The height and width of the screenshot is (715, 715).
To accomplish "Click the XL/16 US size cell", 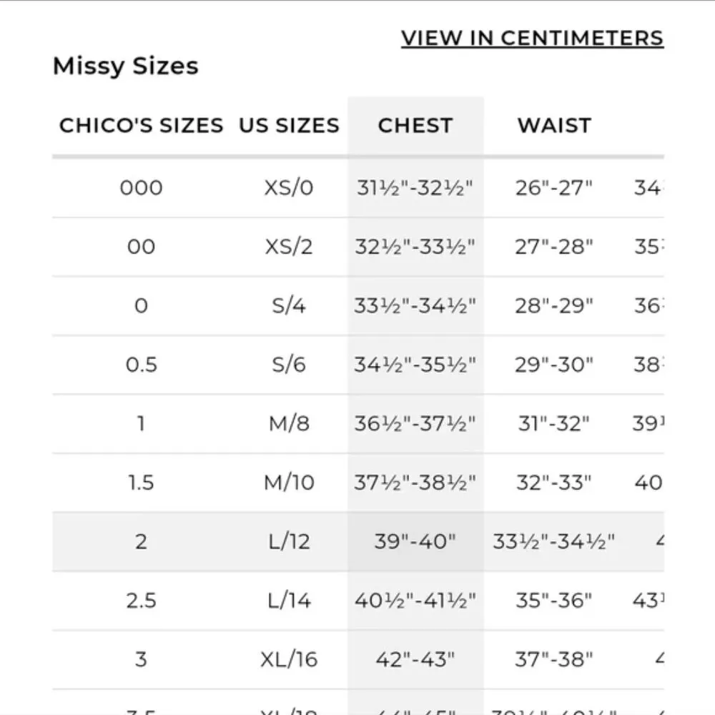I will coord(289,659).
